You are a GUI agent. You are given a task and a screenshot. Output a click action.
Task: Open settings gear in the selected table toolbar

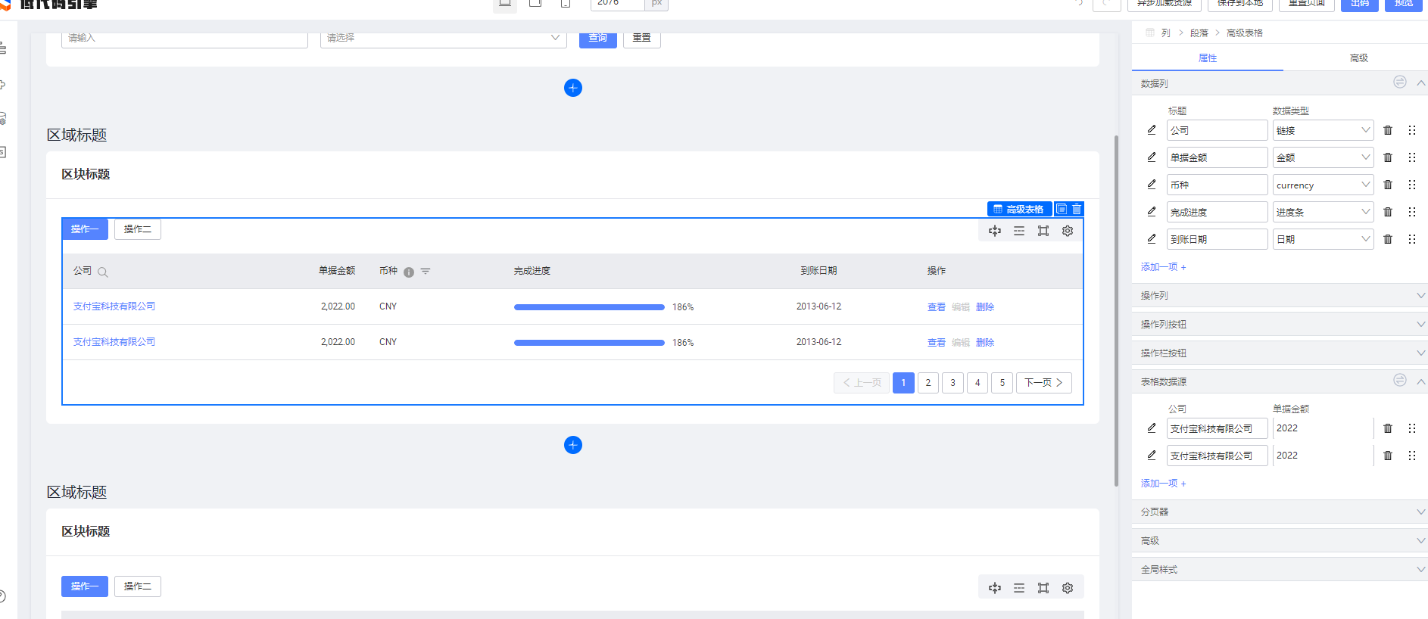1068,231
